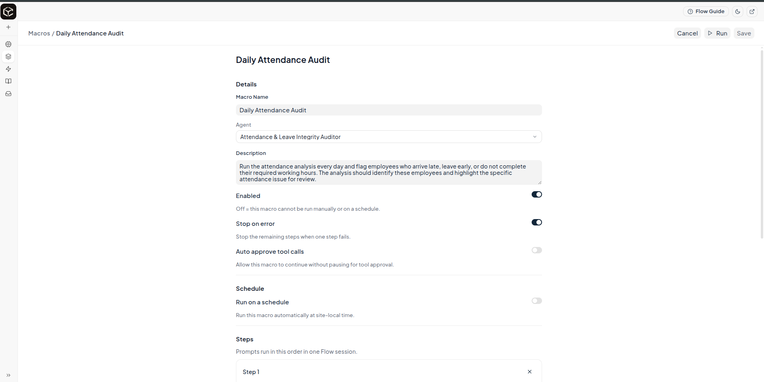Enable Auto approve tool calls toggle
The height and width of the screenshot is (382, 764).
coord(537,250)
